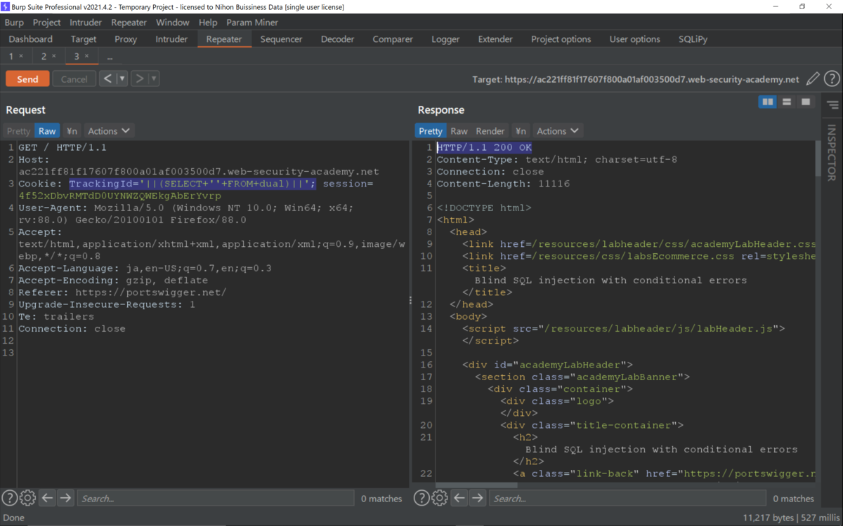Click the response Search field

627,498
